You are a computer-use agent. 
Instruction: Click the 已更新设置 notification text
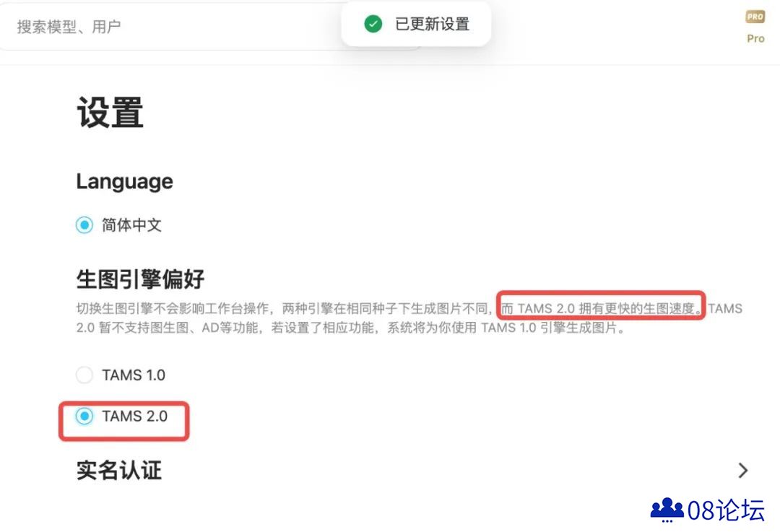433,24
